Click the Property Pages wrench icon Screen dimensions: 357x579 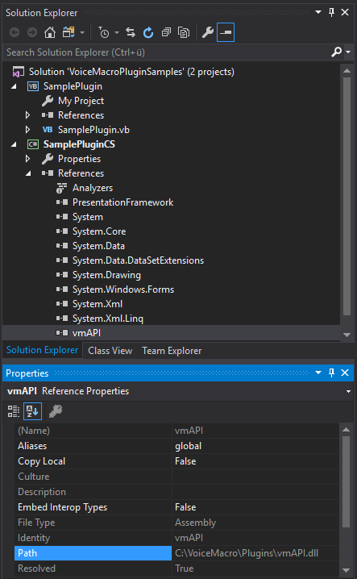tap(56, 411)
